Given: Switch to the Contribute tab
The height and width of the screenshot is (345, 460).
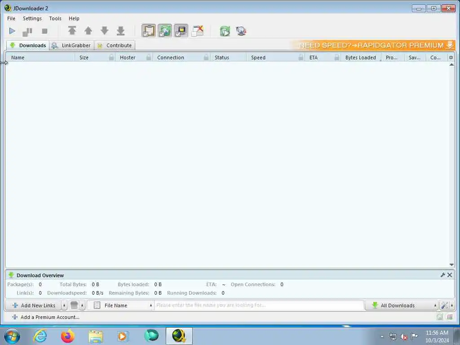Looking at the screenshot, I should pyautogui.click(x=115, y=45).
